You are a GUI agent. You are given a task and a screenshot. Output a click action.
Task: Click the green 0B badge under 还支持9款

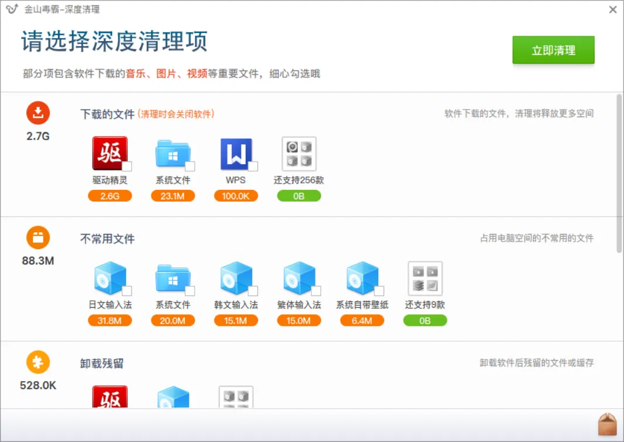[425, 320]
